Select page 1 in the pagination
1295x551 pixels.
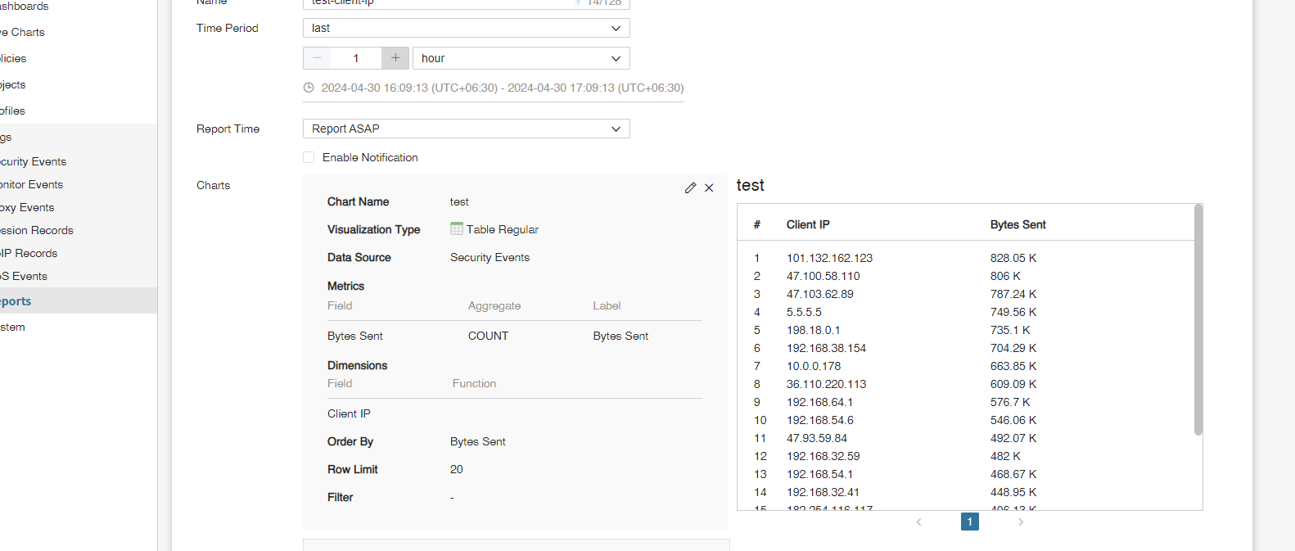[x=969, y=522]
